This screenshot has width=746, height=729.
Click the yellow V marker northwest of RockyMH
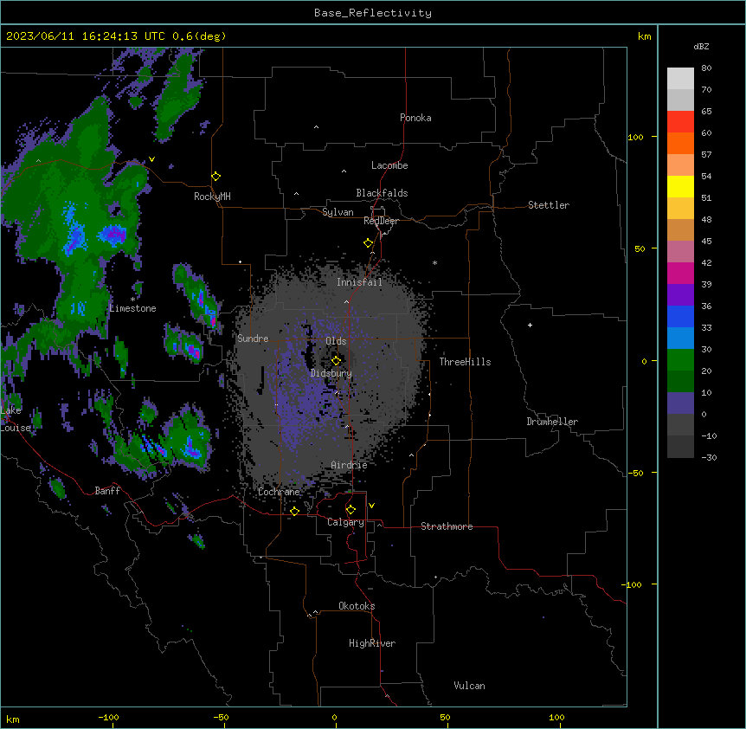(151, 159)
